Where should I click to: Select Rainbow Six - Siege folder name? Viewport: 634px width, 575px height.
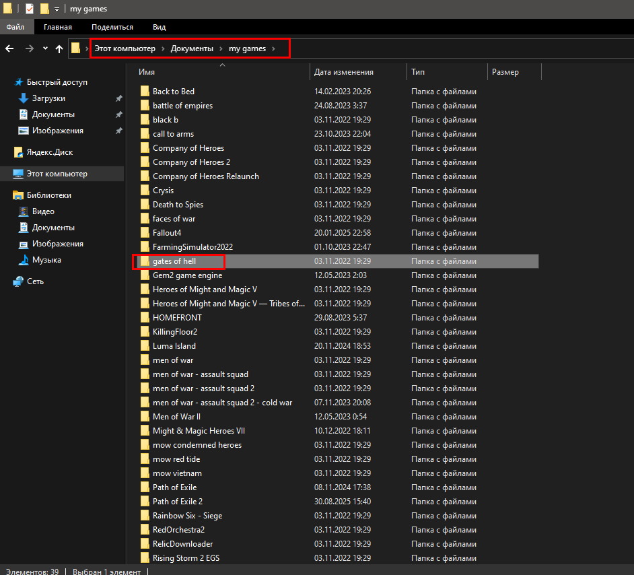[188, 516]
